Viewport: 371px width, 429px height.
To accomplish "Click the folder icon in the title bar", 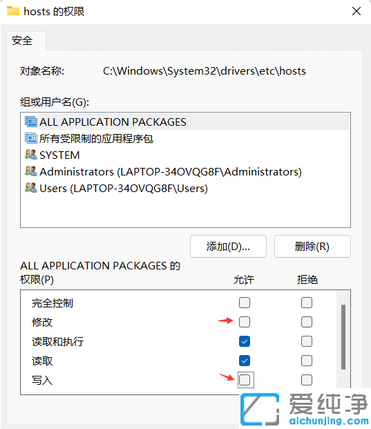I will 13,11.
